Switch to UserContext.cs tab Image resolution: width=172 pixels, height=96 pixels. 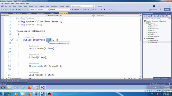point(41,13)
